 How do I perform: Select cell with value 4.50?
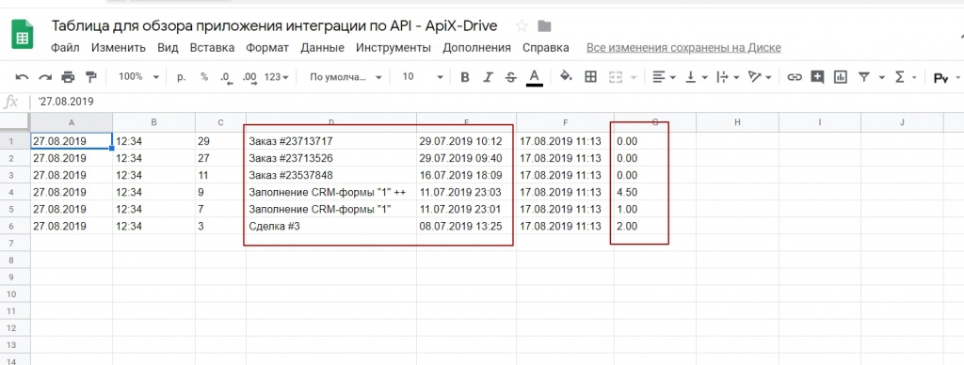coord(655,192)
